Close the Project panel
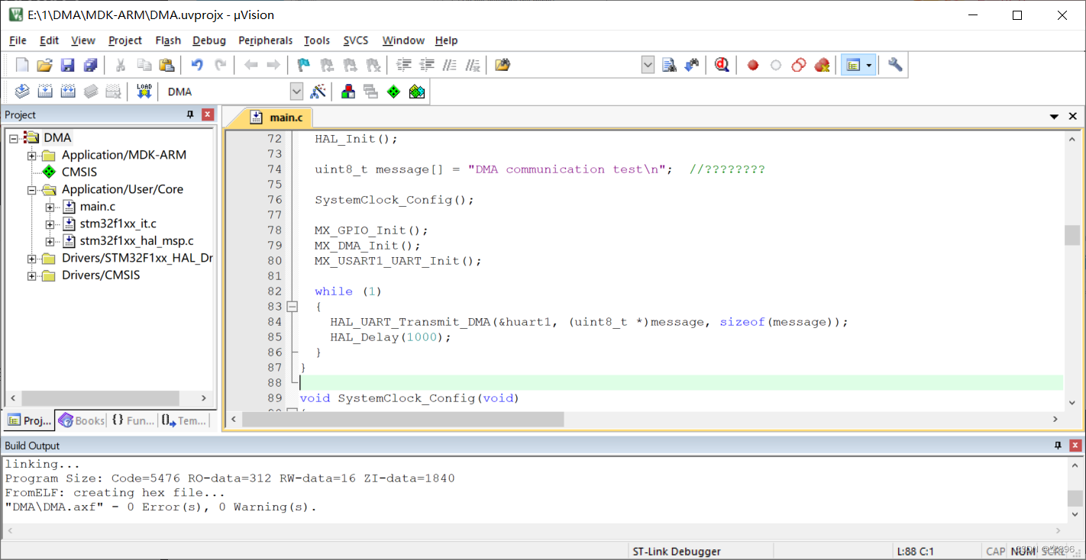Screen dimensions: 1086x560 click(x=208, y=114)
